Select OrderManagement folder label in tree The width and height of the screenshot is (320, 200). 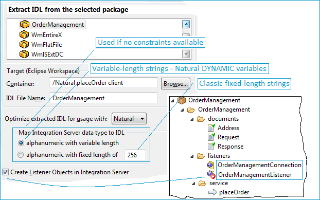(224, 110)
